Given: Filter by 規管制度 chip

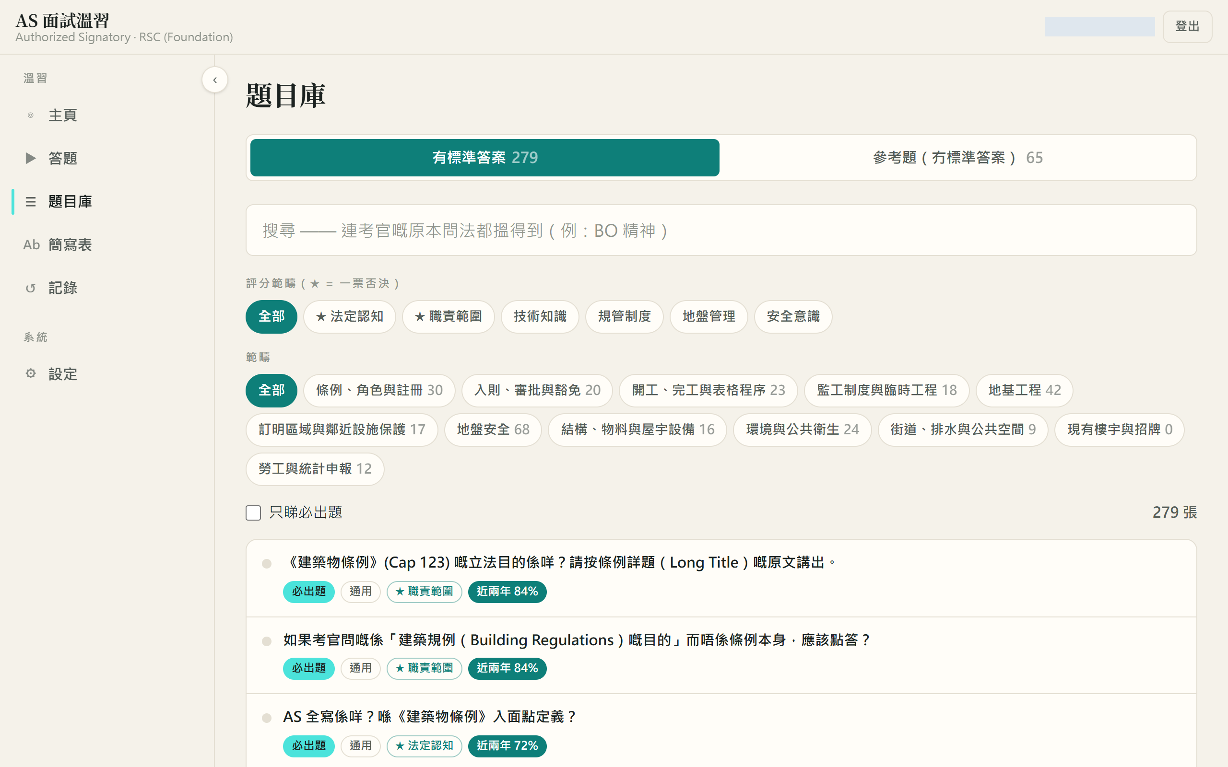Looking at the screenshot, I should pyautogui.click(x=624, y=316).
